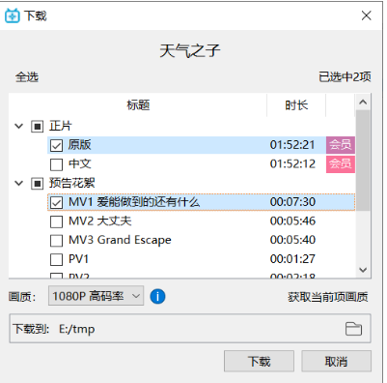Click the Bilibili TV app icon in title bar
Screen dimensions: 387x383
(13, 15)
